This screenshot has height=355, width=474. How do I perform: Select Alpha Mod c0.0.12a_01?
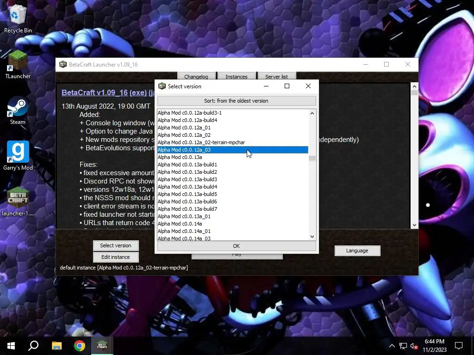tap(232, 128)
